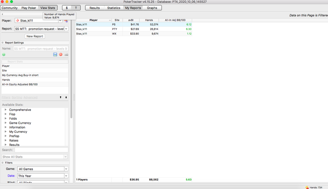This screenshot has height=189, width=328.
Task: Expand the Comprehensive stats category
Action: pos(6,109)
